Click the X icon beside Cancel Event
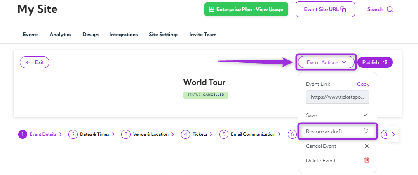The width and height of the screenshot is (418, 175). 367,146
